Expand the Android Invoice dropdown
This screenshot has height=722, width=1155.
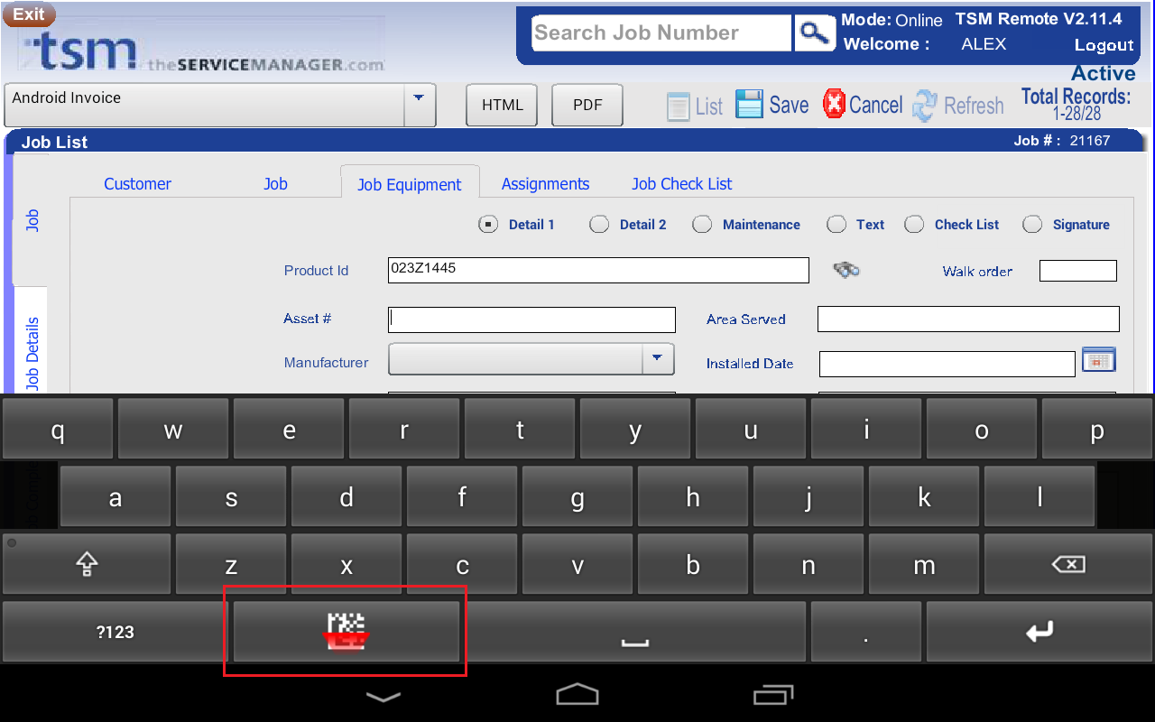(x=418, y=97)
